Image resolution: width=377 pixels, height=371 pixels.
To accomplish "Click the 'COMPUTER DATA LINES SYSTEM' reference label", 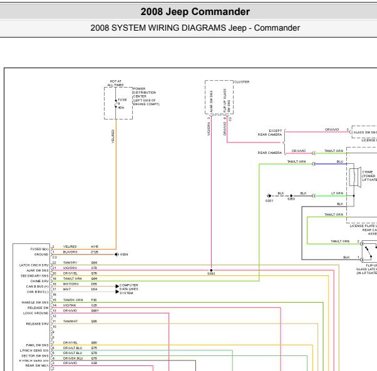I will click(x=128, y=289).
